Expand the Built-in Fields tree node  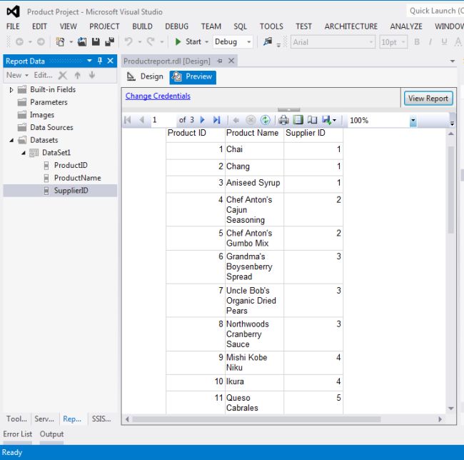click(x=11, y=90)
